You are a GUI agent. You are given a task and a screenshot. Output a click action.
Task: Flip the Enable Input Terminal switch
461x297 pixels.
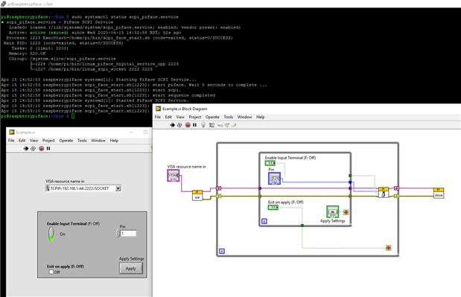(x=51, y=234)
